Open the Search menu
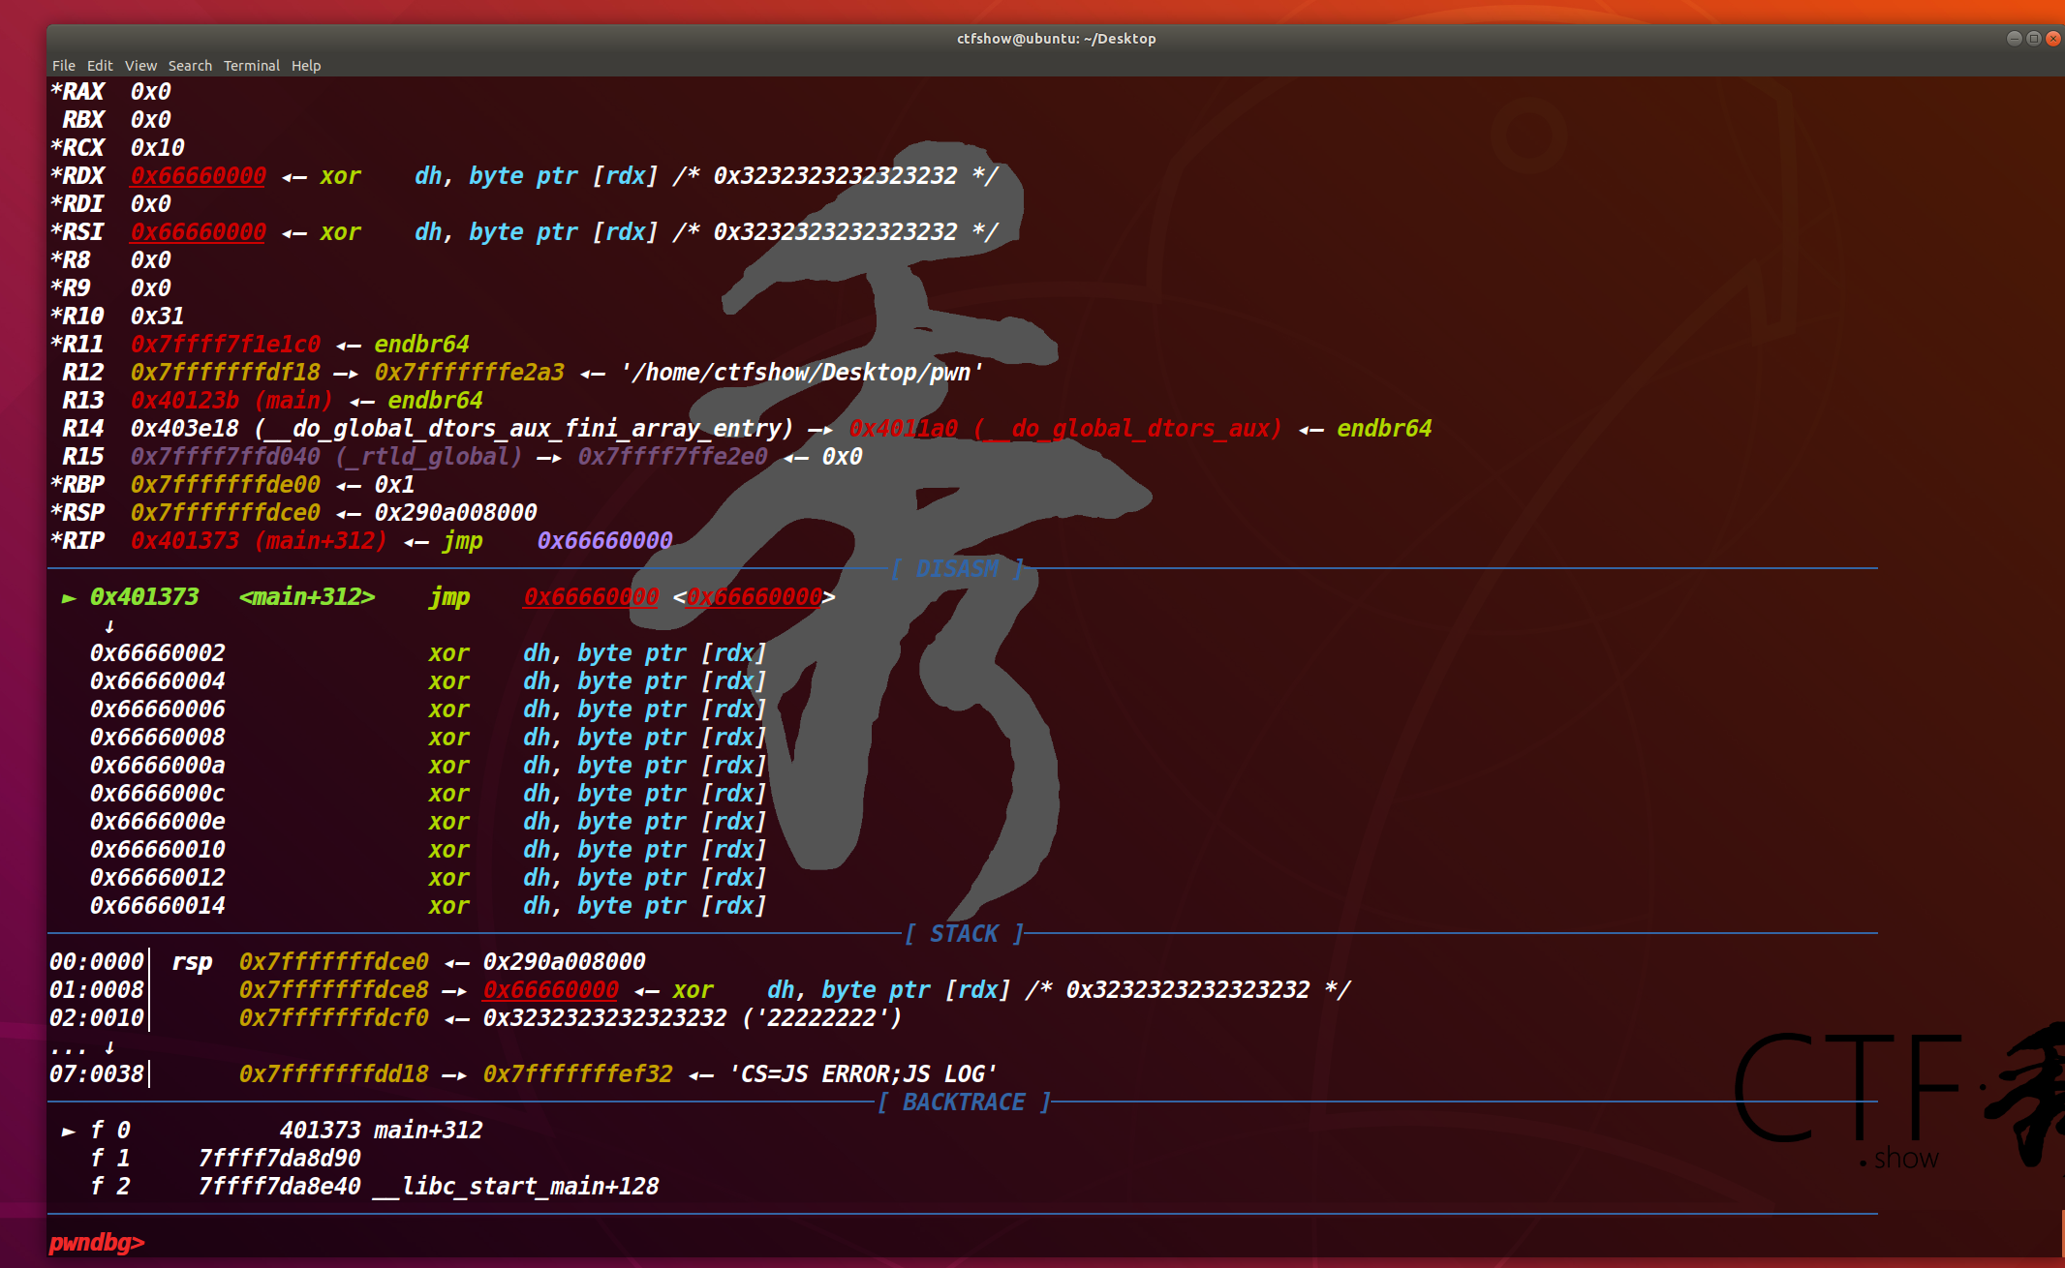This screenshot has height=1268, width=2065. pos(190,65)
